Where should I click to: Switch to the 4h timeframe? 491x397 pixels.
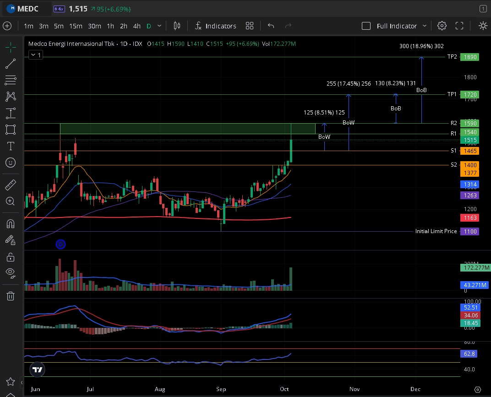136,26
